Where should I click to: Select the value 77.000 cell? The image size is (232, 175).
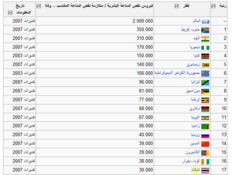[x=146, y=100]
